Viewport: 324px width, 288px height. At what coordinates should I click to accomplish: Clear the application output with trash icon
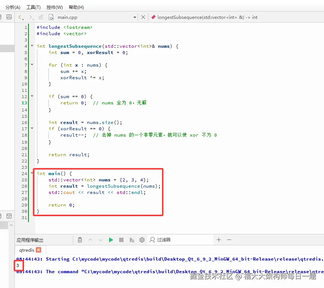point(80,240)
